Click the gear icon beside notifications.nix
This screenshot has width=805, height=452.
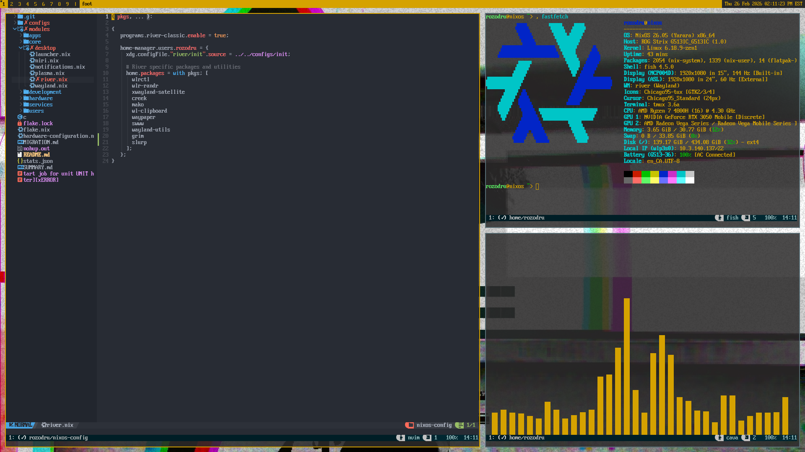32,67
